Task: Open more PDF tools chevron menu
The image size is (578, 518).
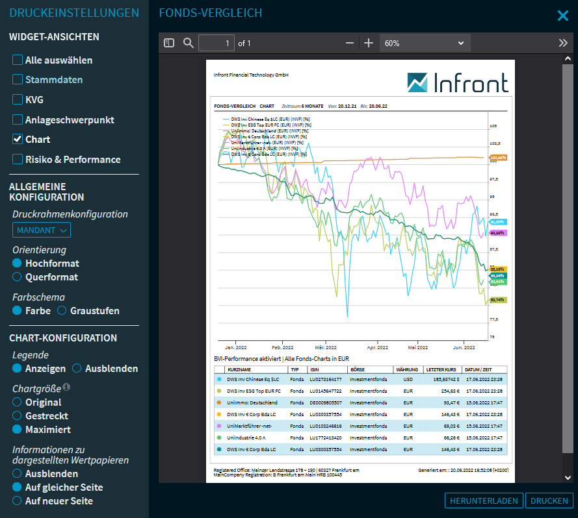Action: coord(563,43)
